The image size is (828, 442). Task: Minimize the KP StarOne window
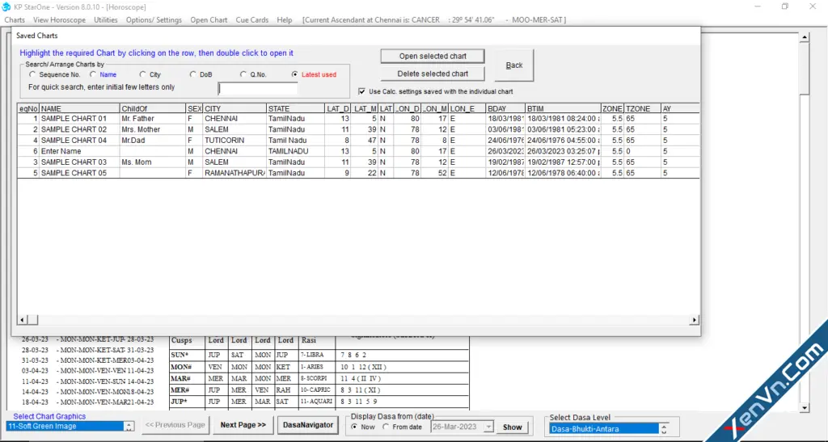pos(758,6)
